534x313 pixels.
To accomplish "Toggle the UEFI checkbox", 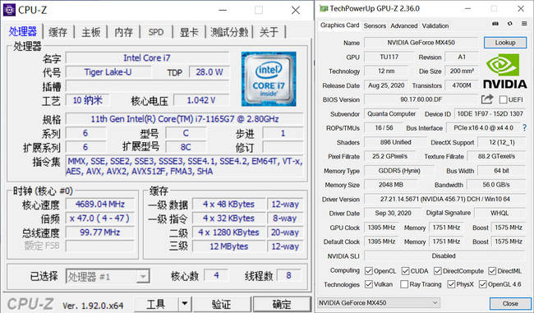I will click(x=503, y=99).
